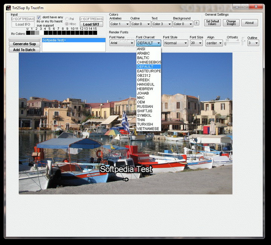The width and height of the screenshot is (271, 245).
Task: Click the Txt2Sup app icon in title bar
Action: 8,8
